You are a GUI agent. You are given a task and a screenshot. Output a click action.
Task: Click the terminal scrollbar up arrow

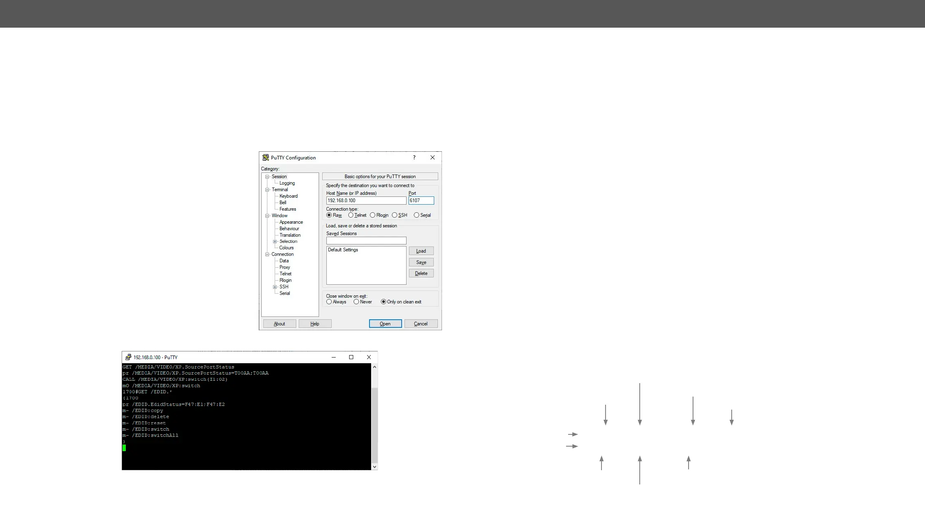(x=374, y=367)
